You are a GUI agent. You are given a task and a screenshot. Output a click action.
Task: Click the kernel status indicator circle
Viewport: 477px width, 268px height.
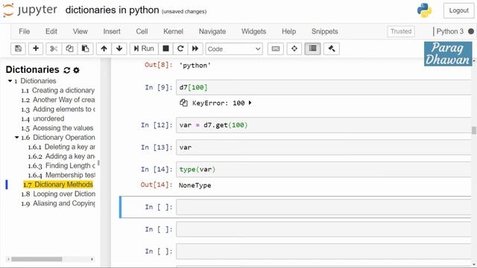[471, 31]
